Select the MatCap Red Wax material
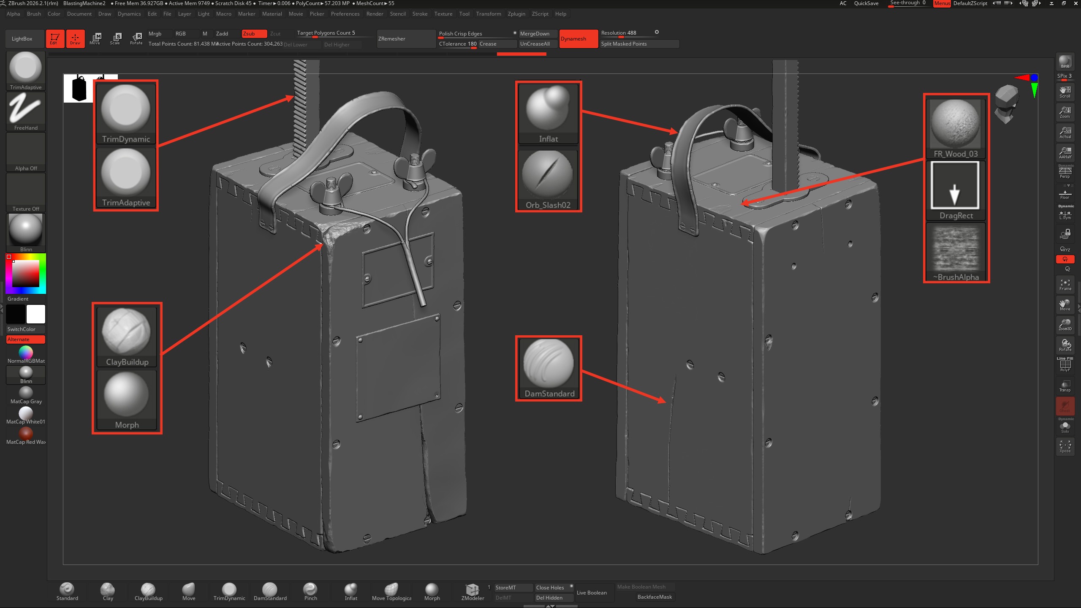Viewport: 1081px width, 608px height. [26, 436]
